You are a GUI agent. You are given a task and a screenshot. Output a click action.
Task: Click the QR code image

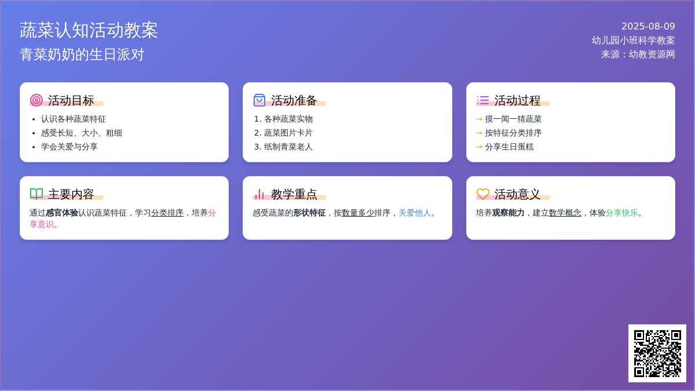pyautogui.click(x=657, y=353)
